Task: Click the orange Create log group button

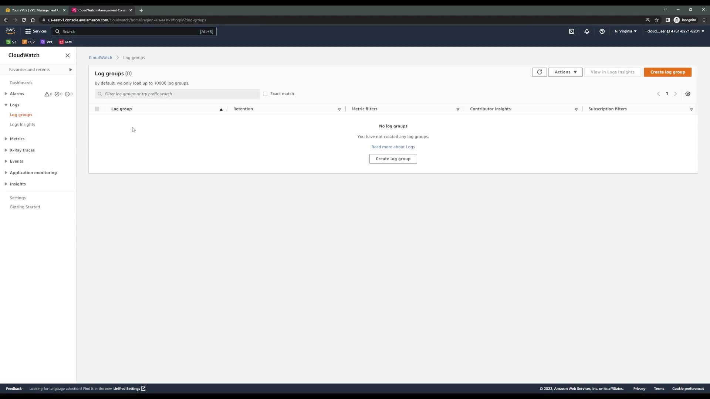Action: (667, 72)
